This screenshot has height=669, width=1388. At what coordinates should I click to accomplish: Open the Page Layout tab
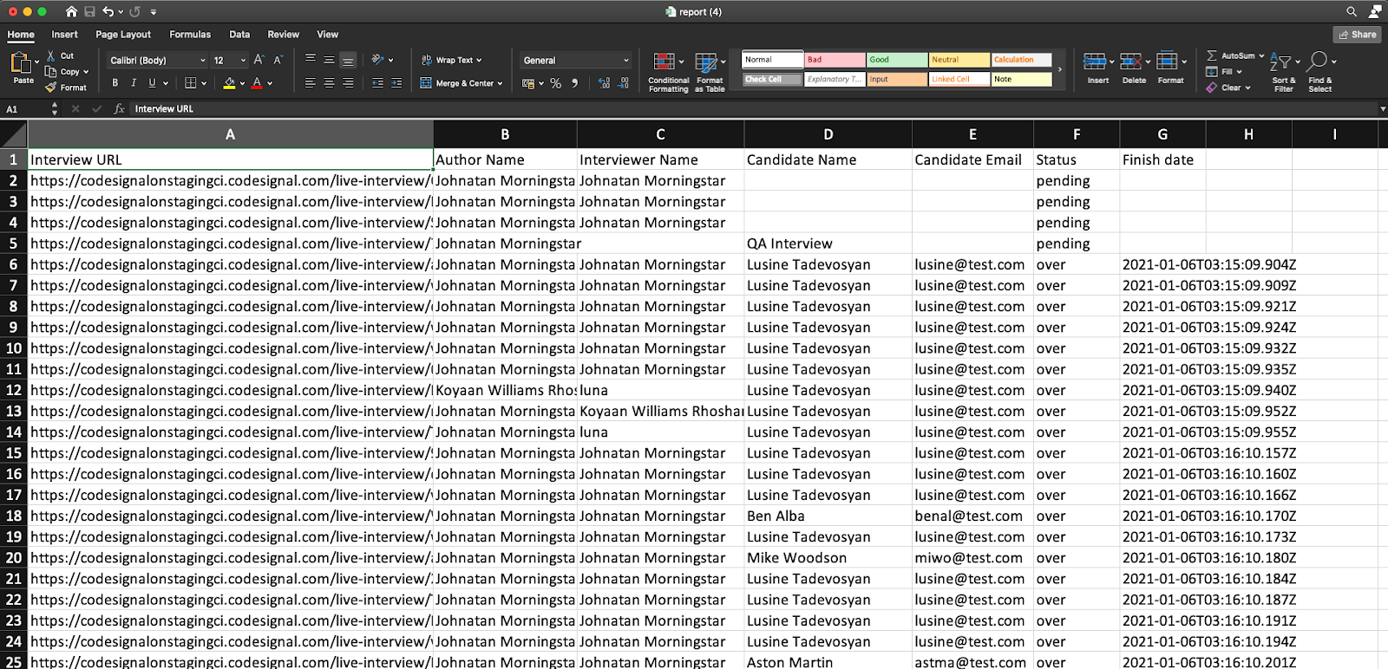pos(123,35)
